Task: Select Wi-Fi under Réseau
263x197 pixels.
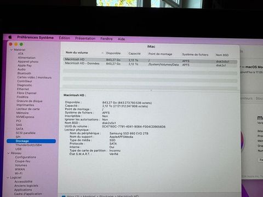Action: [19, 173]
